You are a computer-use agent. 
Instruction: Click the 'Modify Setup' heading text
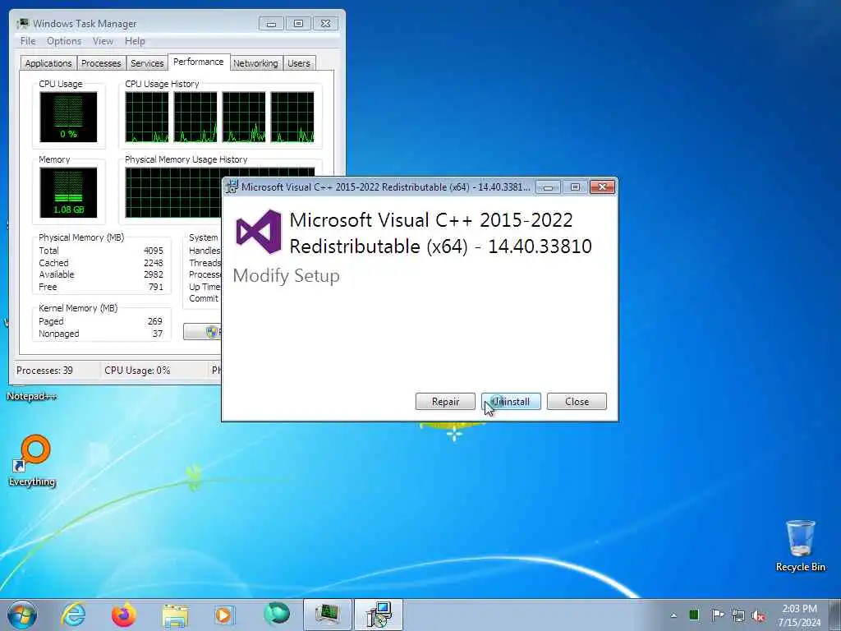[x=287, y=276]
